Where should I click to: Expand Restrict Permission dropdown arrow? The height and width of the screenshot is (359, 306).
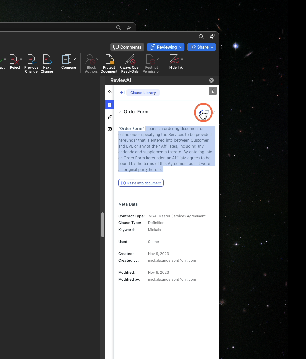click(x=158, y=59)
